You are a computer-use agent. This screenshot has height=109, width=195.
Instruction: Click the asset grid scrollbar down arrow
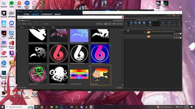(x=122, y=85)
